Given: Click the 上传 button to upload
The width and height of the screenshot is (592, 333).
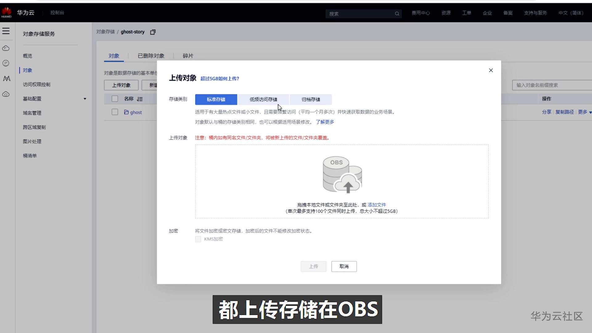Looking at the screenshot, I should pyautogui.click(x=313, y=266).
